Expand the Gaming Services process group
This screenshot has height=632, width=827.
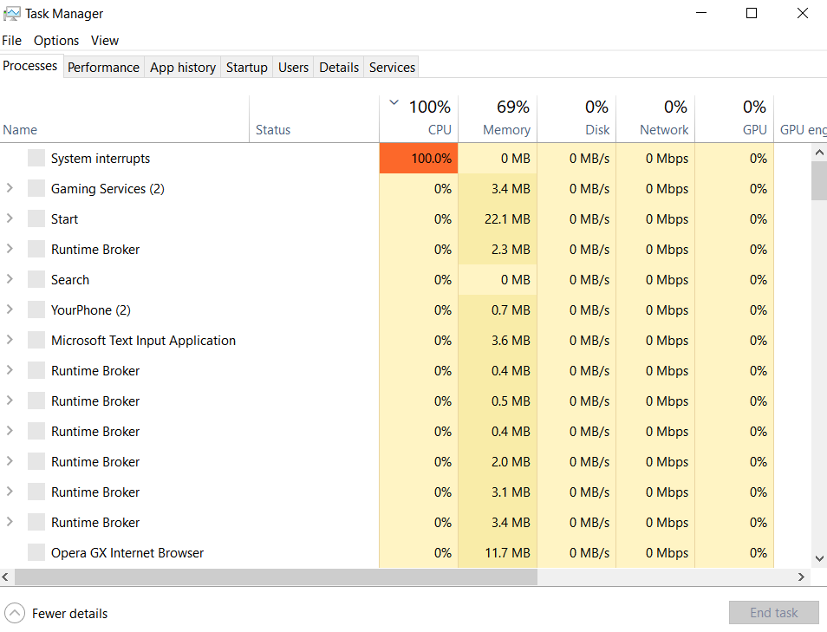point(10,188)
